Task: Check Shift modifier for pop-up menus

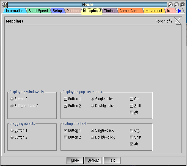Action: click(x=136, y=106)
